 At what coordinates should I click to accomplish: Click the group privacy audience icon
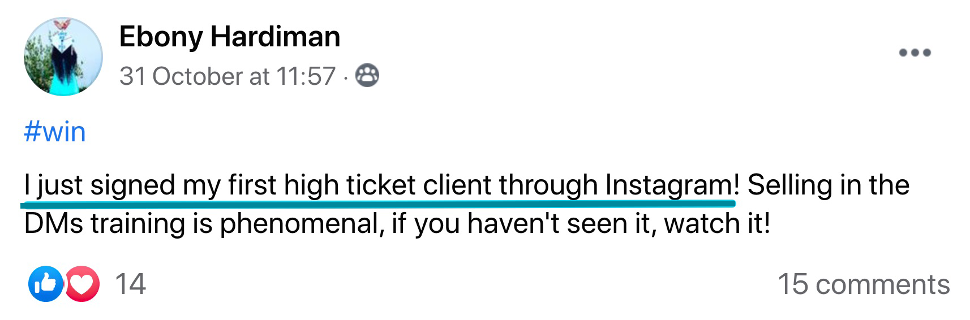click(367, 76)
